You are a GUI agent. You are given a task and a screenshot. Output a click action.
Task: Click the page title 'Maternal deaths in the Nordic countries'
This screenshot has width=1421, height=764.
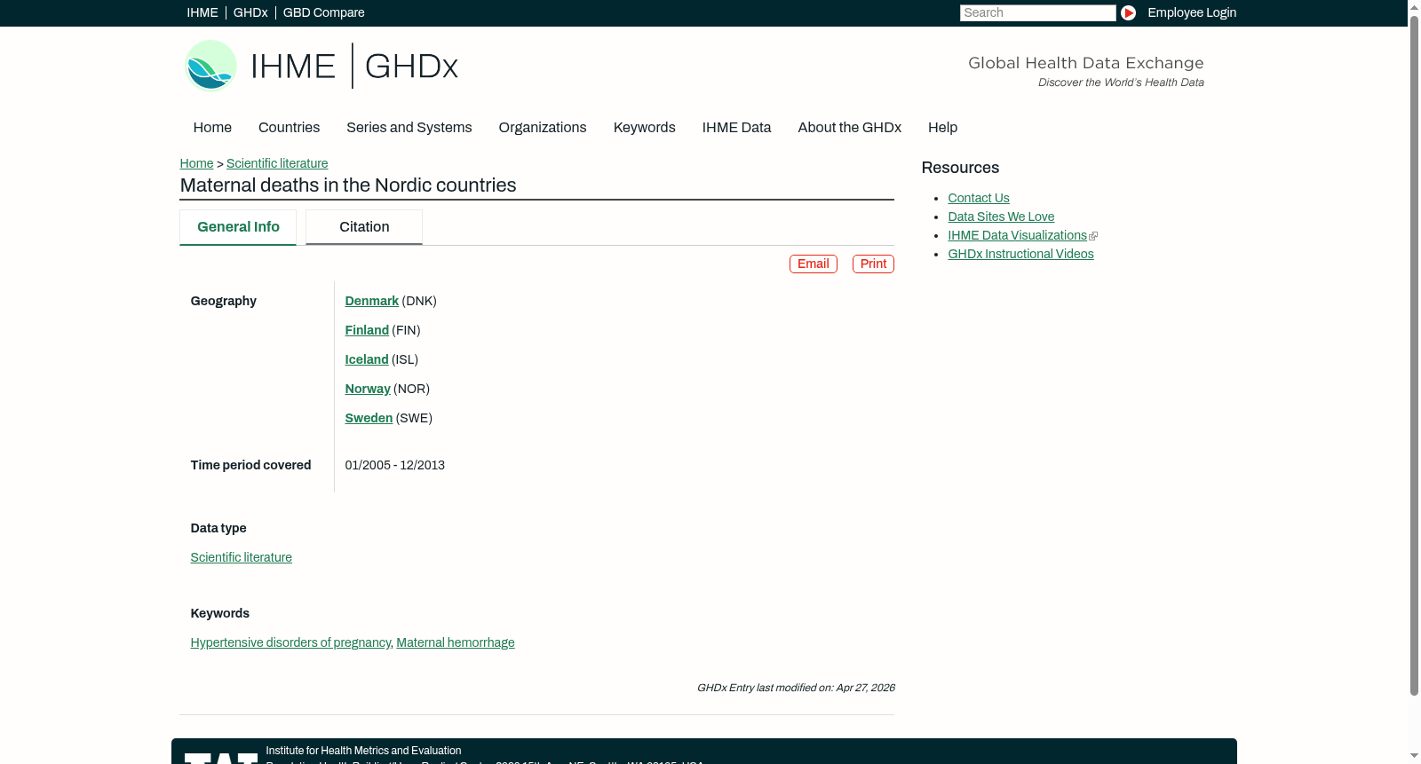(x=348, y=185)
